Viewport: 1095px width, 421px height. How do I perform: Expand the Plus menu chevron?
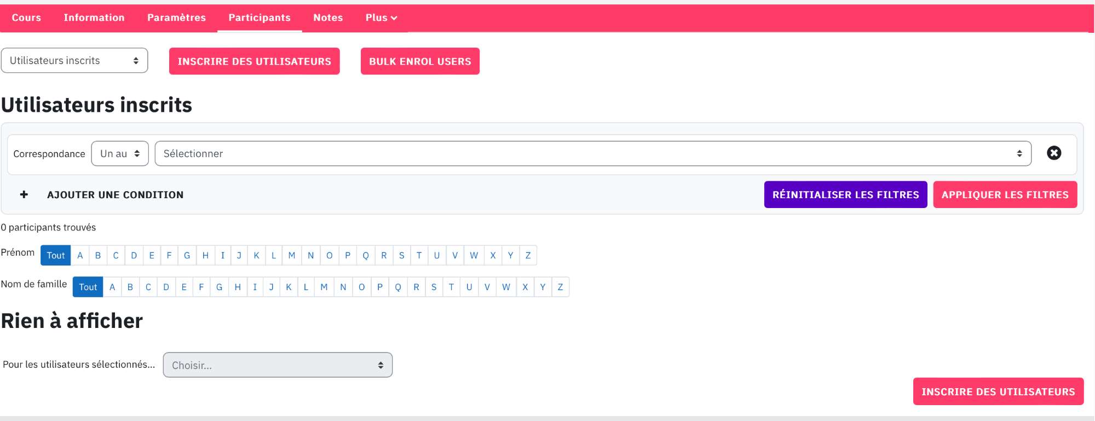tap(394, 18)
